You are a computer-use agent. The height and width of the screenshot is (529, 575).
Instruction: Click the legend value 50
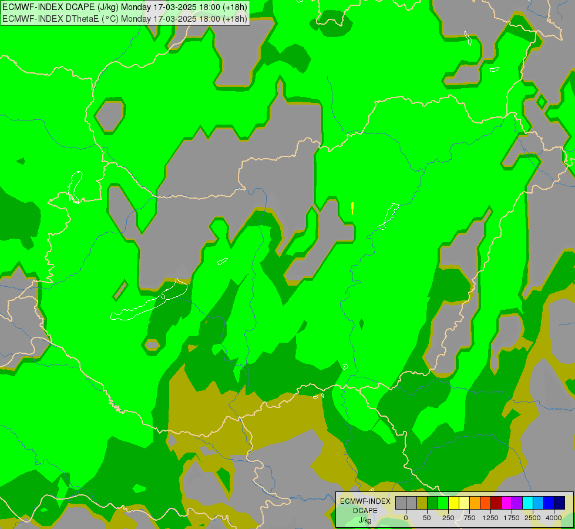[x=427, y=518]
